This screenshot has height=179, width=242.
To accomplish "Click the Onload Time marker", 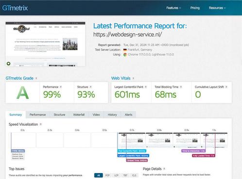I will [137, 161].
